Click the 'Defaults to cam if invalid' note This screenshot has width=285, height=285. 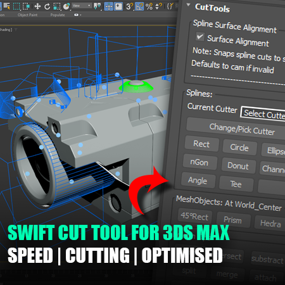[232, 66]
